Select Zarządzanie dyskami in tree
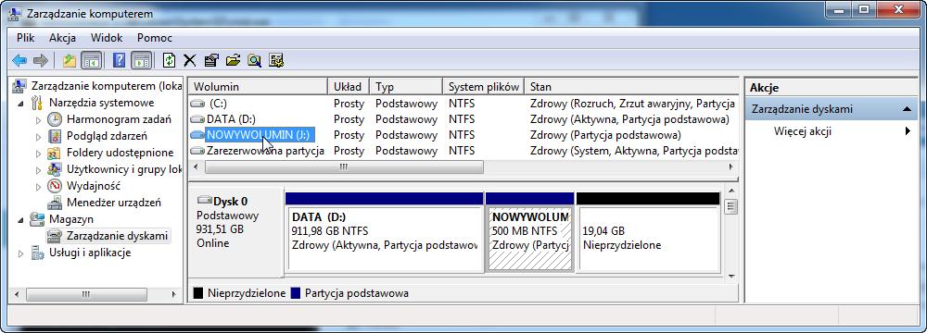 click(x=117, y=236)
